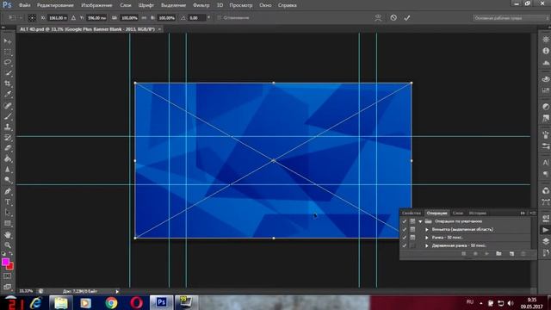Select the Rectangle shape tool

tap(8, 223)
